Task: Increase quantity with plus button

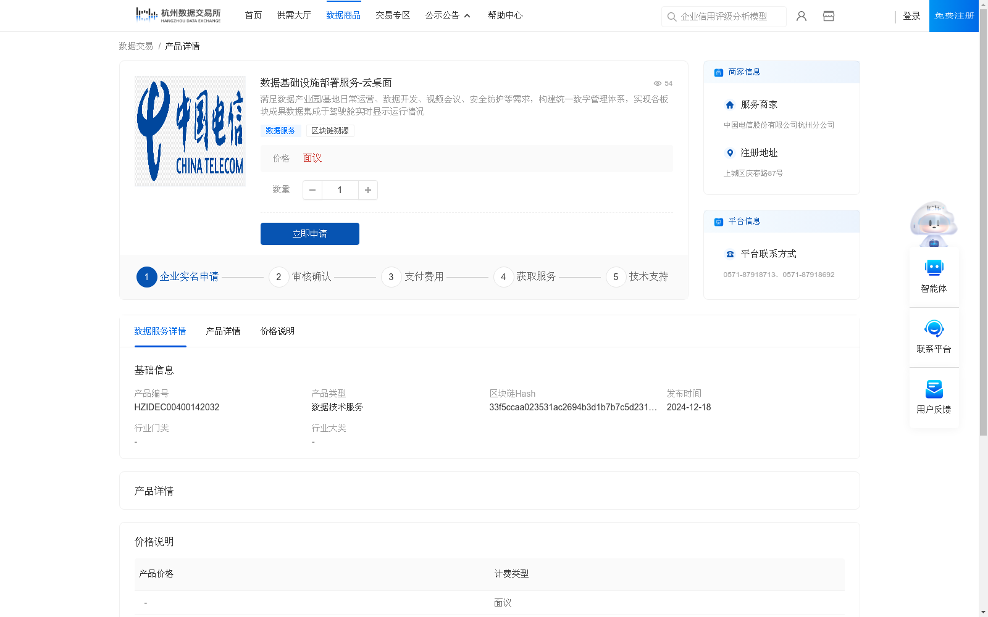Action: click(x=368, y=190)
